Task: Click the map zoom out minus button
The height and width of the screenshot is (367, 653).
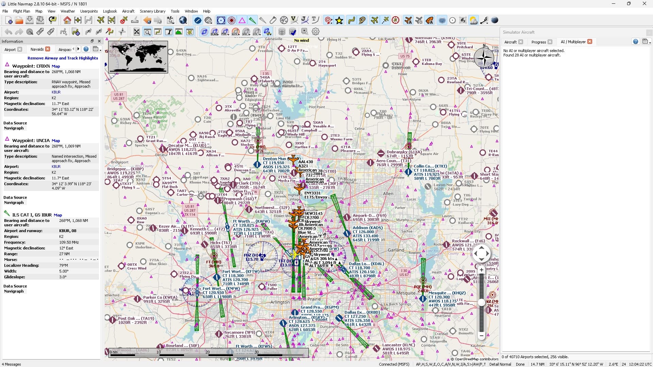Action: pos(481,336)
